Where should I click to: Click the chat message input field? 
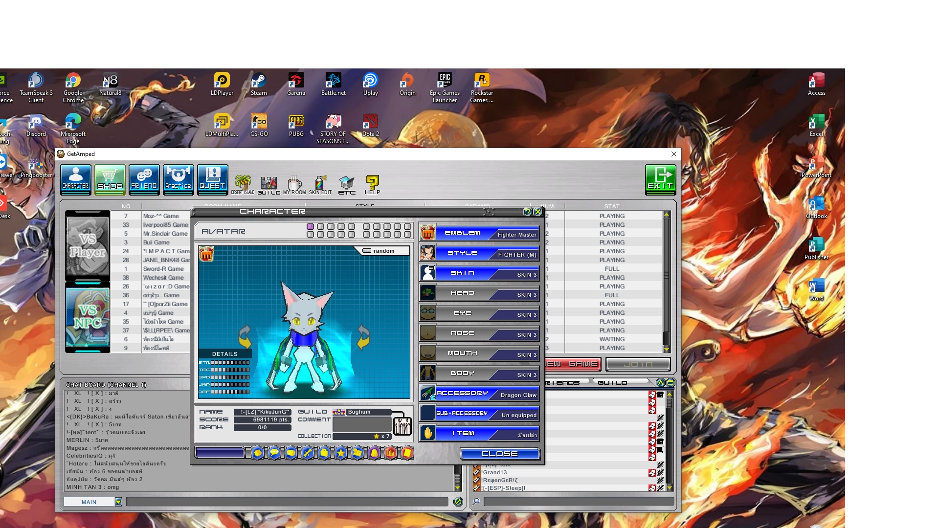[287, 502]
